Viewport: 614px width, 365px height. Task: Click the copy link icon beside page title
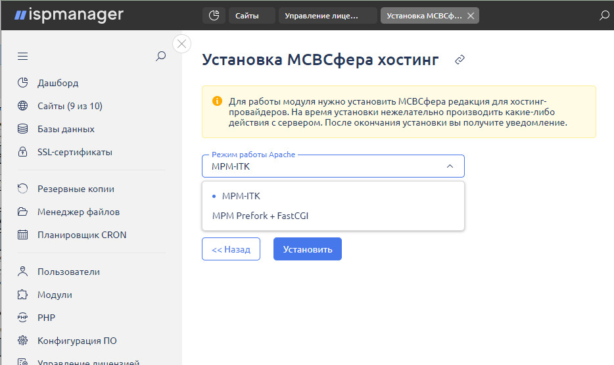point(460,60)
